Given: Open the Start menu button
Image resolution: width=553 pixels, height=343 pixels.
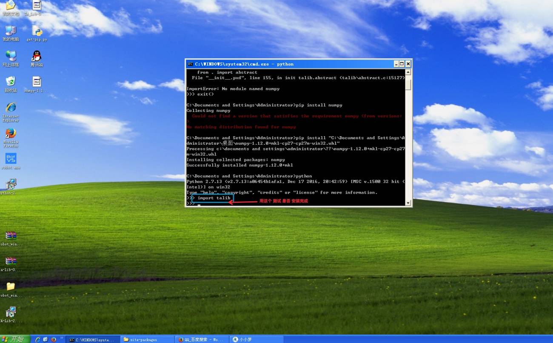Looking at the screenshot, I should 15,339.
